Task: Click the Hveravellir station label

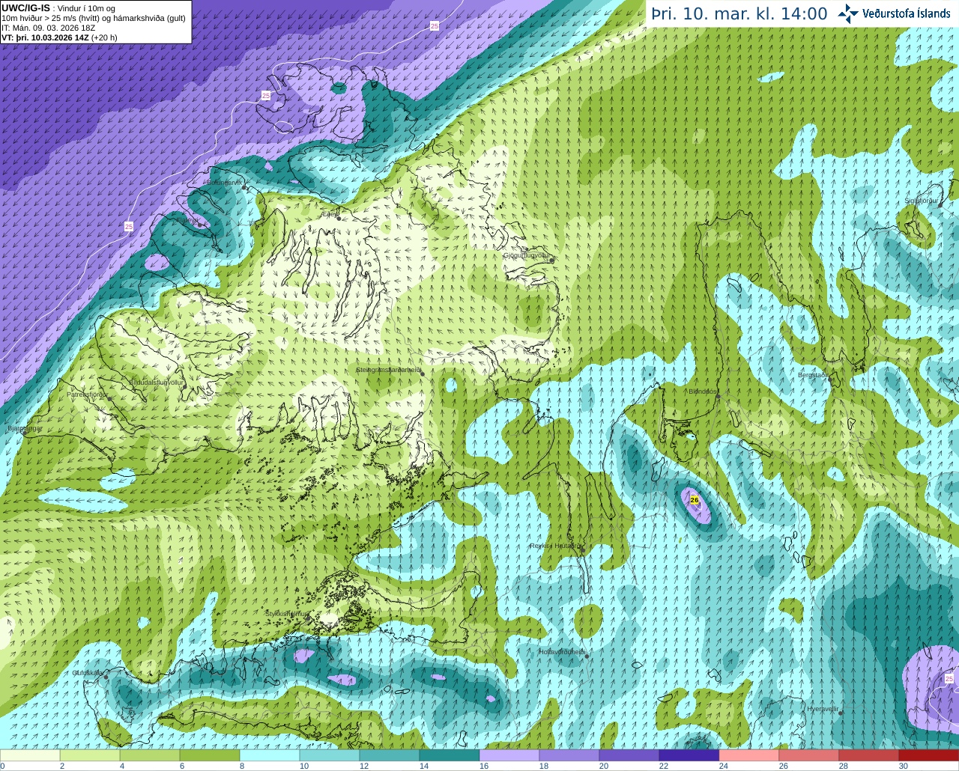Action: pyautogui.click(x=823, y=709)
